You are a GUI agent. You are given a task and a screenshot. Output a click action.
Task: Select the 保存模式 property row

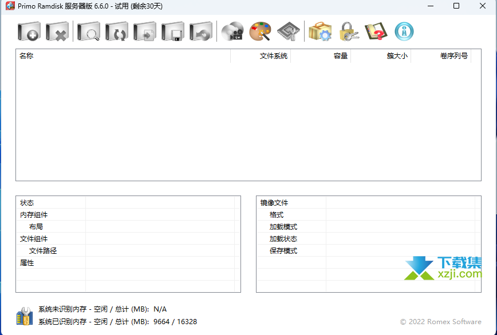369,250
